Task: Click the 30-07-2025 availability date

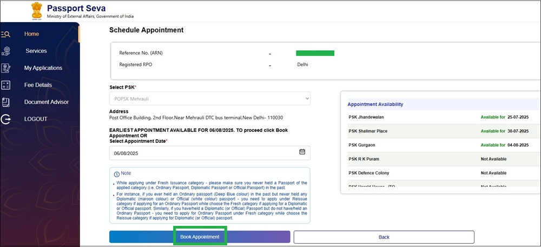Action: pos(518,131)
